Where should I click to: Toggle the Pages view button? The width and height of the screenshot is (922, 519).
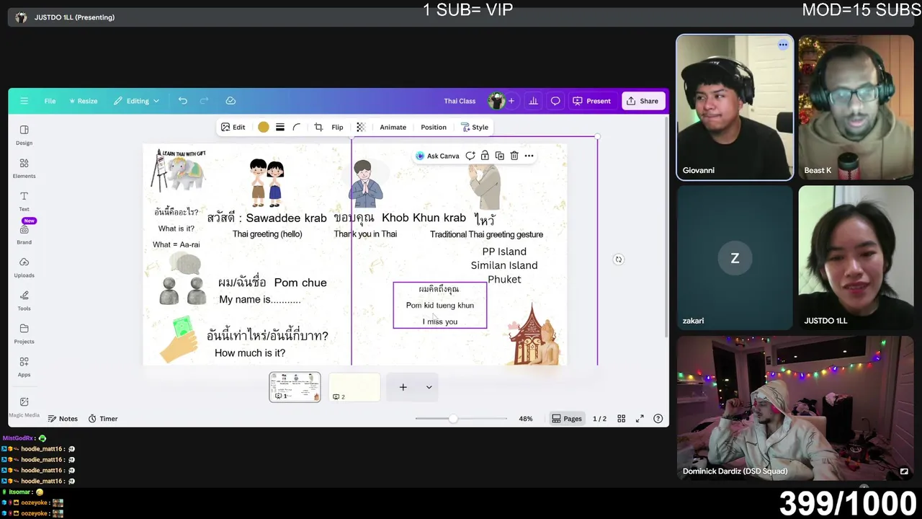566,419
